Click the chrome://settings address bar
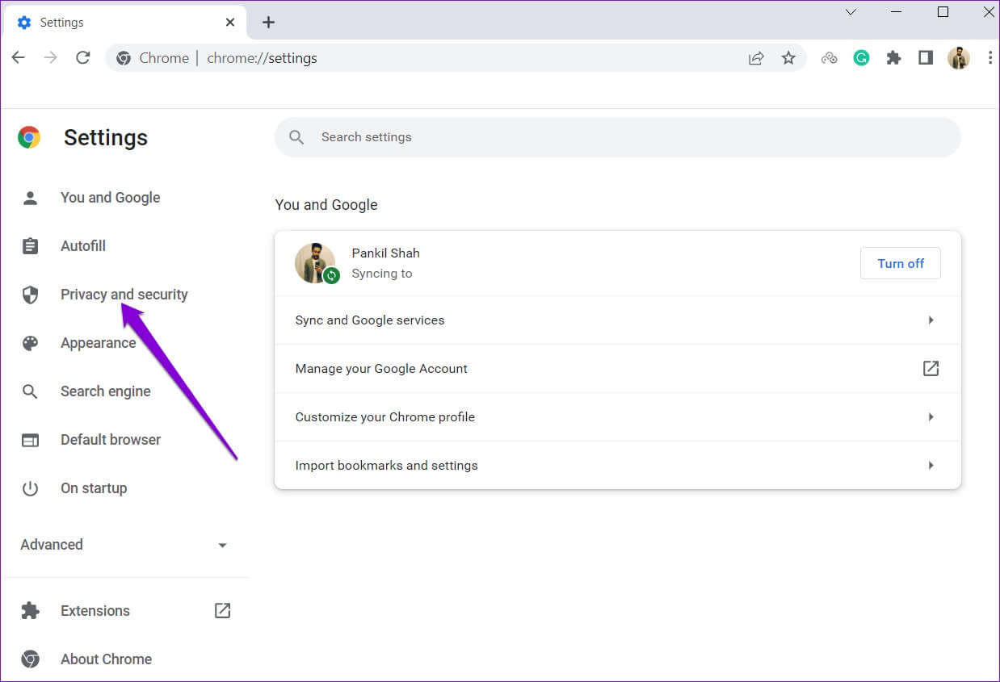 pyautogui.click(x=456, y=58)
